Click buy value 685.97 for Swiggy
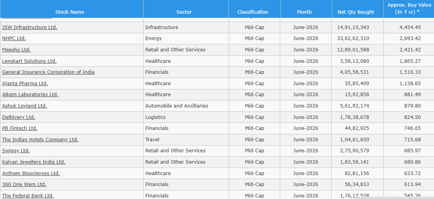Viewport: 434px width, 199px height. click(x=412, y=151)
